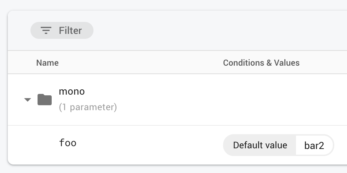Select the foo parameter name
Screen dimensions: 347x173
point(68,143)
